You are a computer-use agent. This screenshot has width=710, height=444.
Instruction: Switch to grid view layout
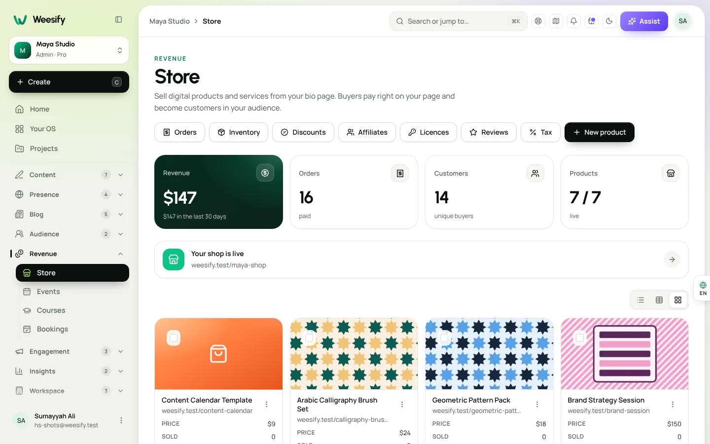(x=678, y=300)
